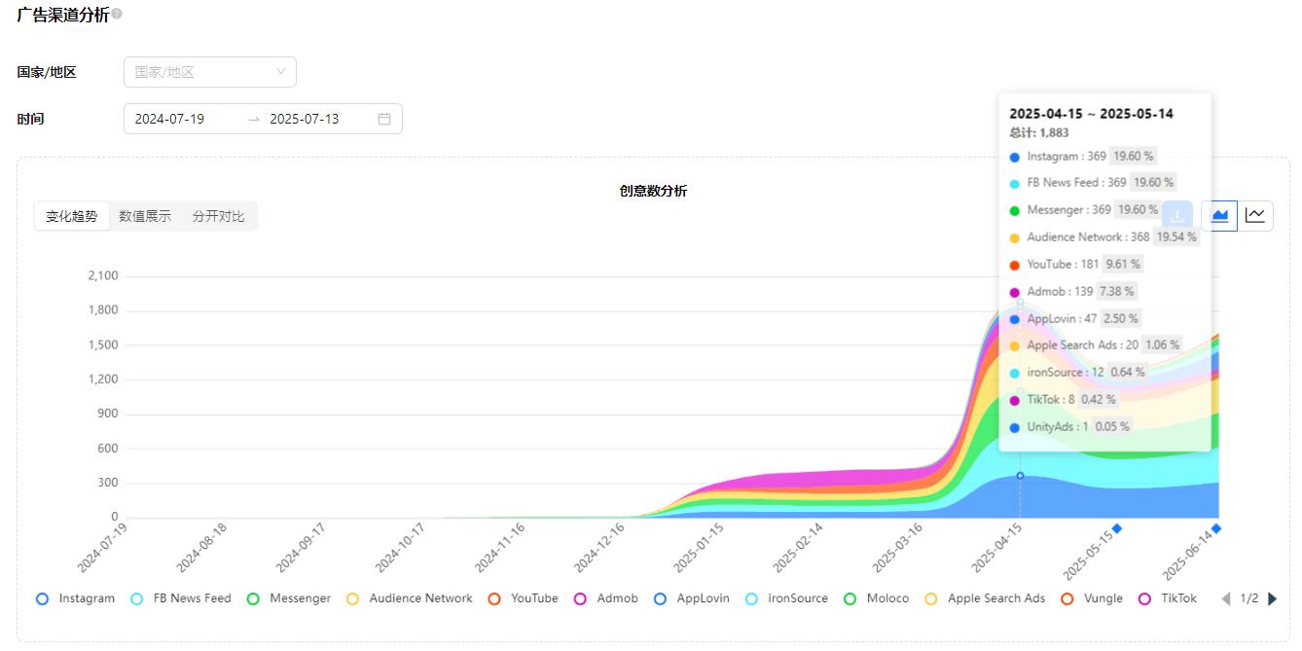
Task: Click the Instagram data point on the chart
Action: (x=1020, y=475)
